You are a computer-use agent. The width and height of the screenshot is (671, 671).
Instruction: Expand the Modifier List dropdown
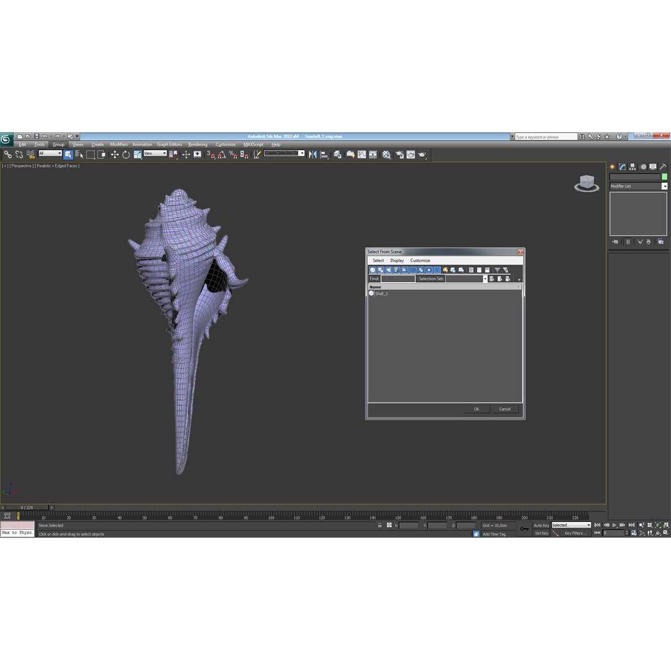[x=638, y=186]
